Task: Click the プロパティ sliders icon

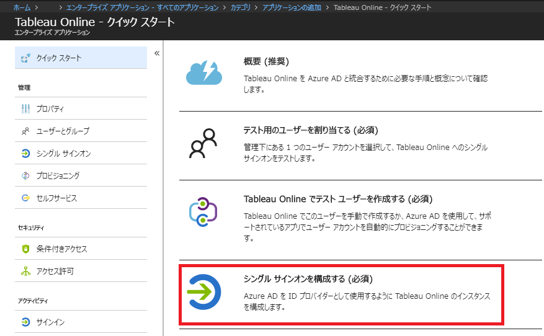Action: pos(25,109)
